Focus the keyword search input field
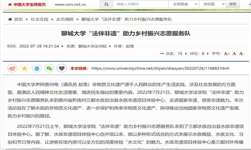This screenshot has width=251, height=150. [x=141, y=4]
